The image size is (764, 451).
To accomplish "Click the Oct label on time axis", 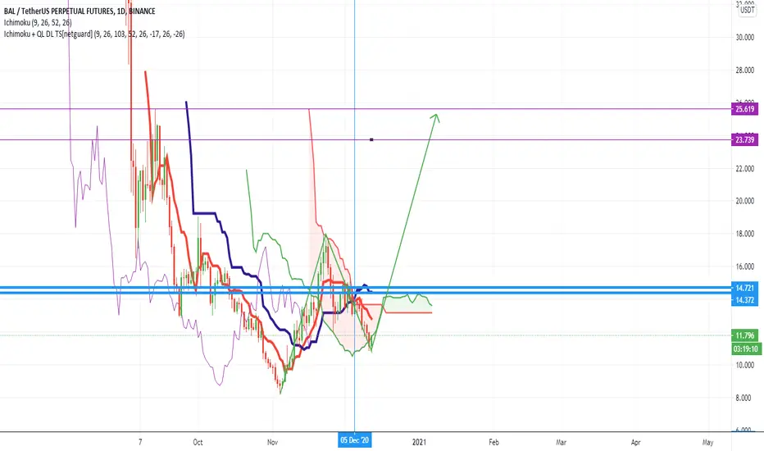I will (x=198, y=442).
